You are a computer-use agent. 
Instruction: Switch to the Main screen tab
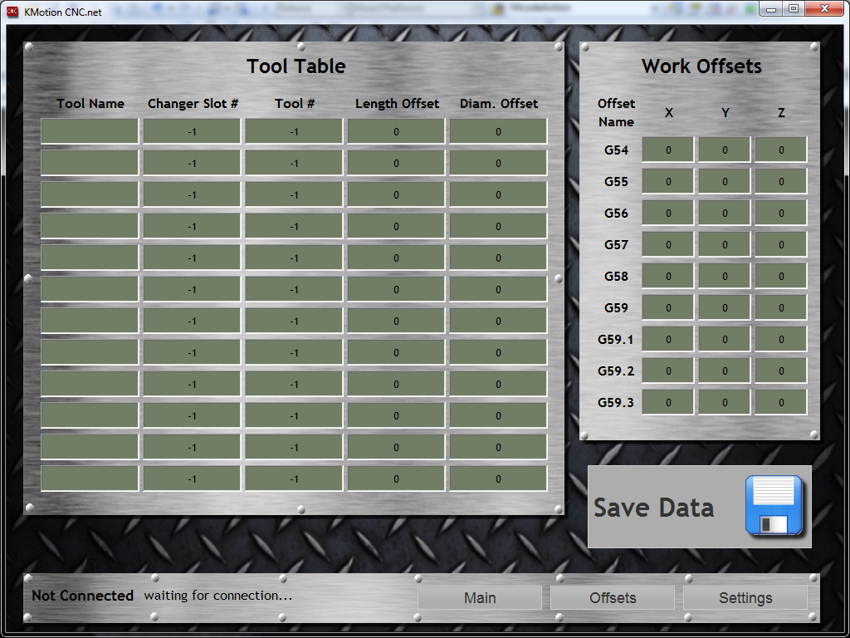point(480,598)
